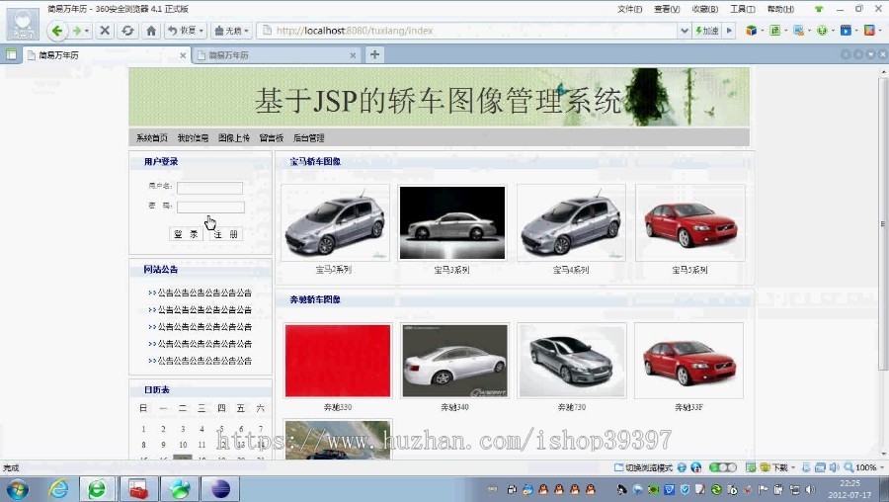The height and width of the screenshot is (502, 889).
Task: Open the 工具 menu
Action: pyautogui.click(x=742, y=9)
